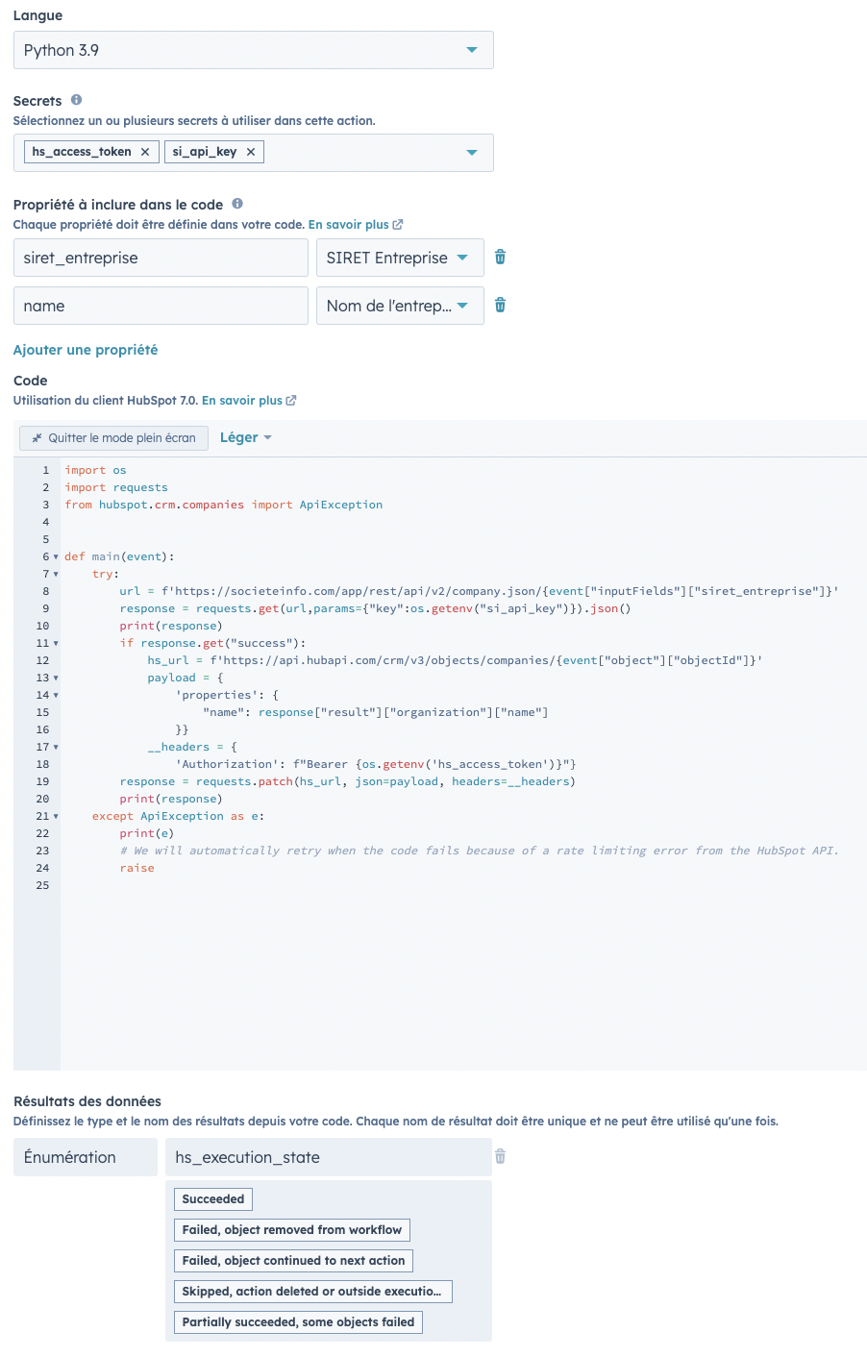Open the Nom de l'entreprise dropdown
The height and width of the screenshot is (1357, 867).
pos(400,306)
